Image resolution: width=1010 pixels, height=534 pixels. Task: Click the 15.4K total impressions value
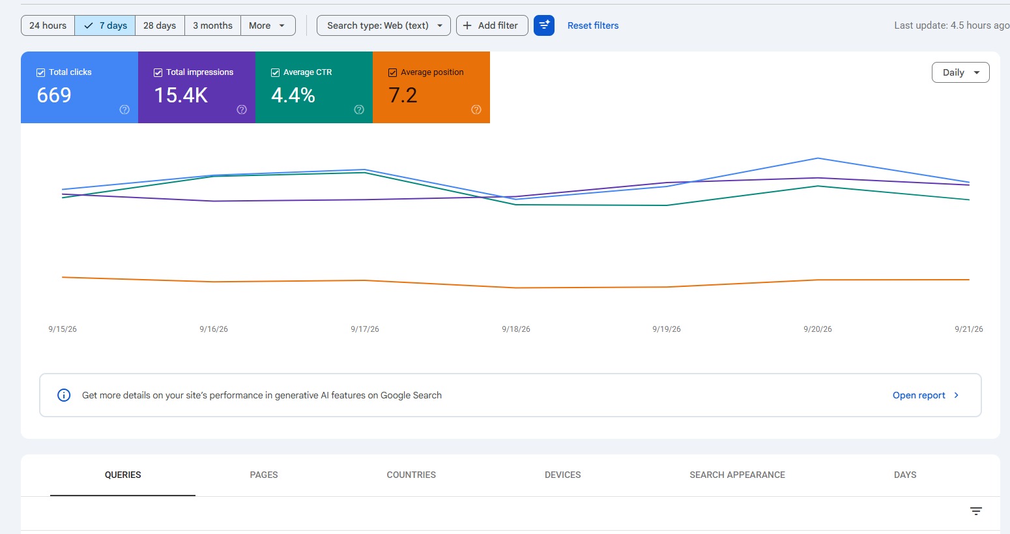tap(180, 95)
